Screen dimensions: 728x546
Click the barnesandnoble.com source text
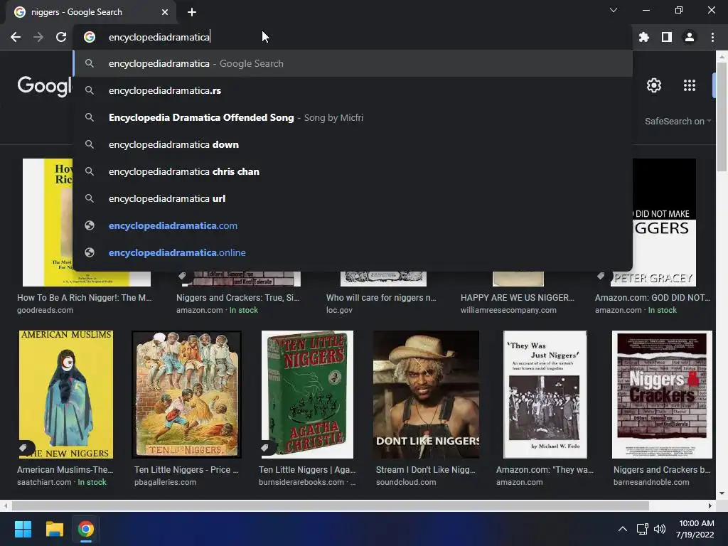tap(651, 483)
